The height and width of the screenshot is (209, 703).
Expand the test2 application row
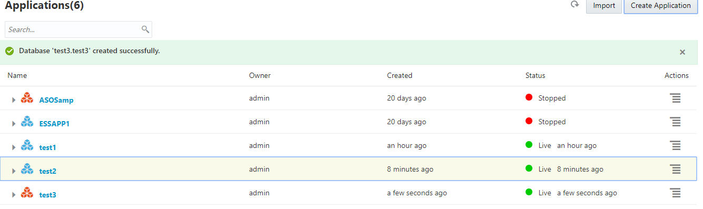coord(14,171)
